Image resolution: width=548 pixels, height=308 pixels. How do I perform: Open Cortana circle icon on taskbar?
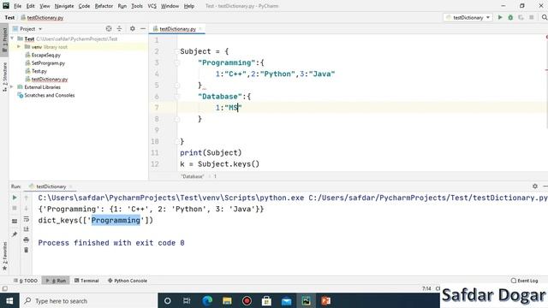(168, 300)
